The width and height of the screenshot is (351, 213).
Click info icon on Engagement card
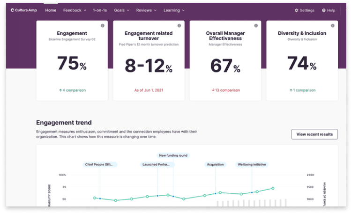(x=103, y=26)
